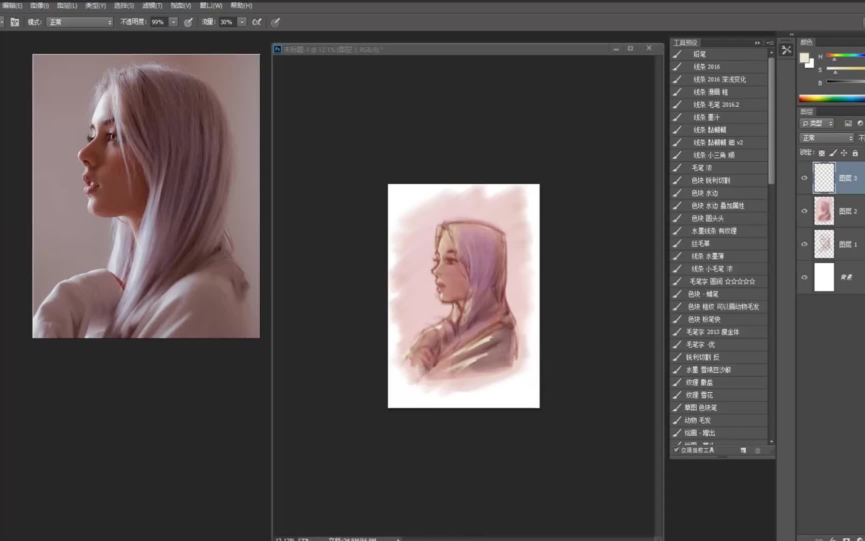Open 编辑(E) menu
The width and height of the screenshot is (865, 541).
(12, 6)
